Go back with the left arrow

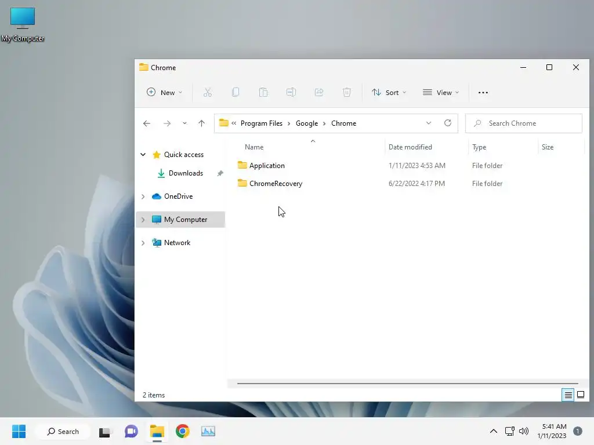coord(147,123)
